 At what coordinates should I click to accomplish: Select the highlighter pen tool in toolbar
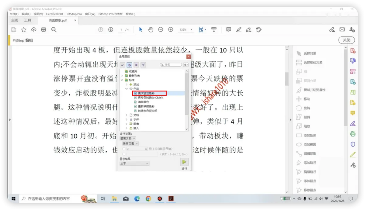pos(239,29)
